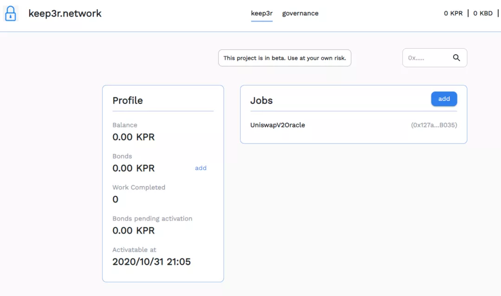Viewport: 501px width, 296px height.
Task: Click the beta risk warning notice
Action: [x=284, y=58]
